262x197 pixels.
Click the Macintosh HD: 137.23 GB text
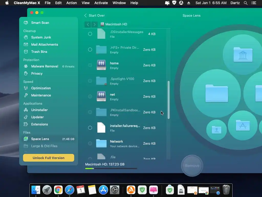click(105, 164)
